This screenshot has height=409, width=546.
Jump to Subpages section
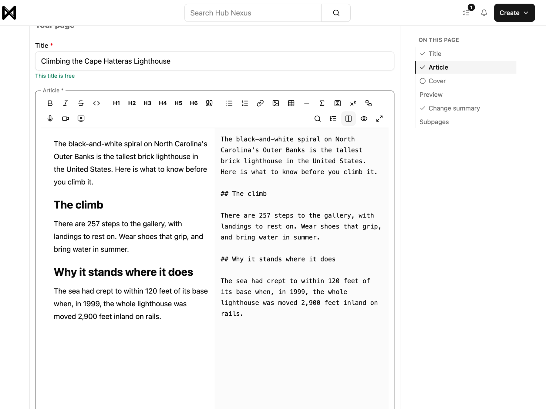(466, 122)
